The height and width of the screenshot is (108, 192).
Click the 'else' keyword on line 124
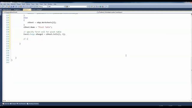[x=25, y=18]
